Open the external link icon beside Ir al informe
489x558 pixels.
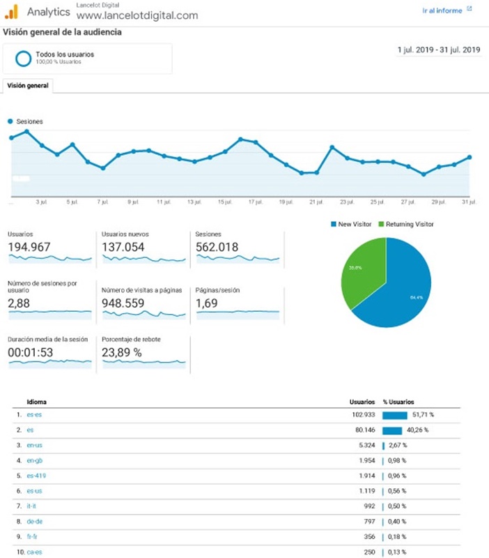[469, 10]
